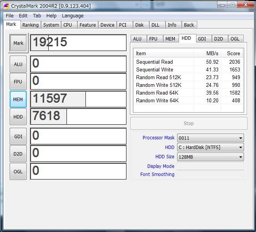
Task: Expand the Processor Mask dropdown
Action: [241, 138]
